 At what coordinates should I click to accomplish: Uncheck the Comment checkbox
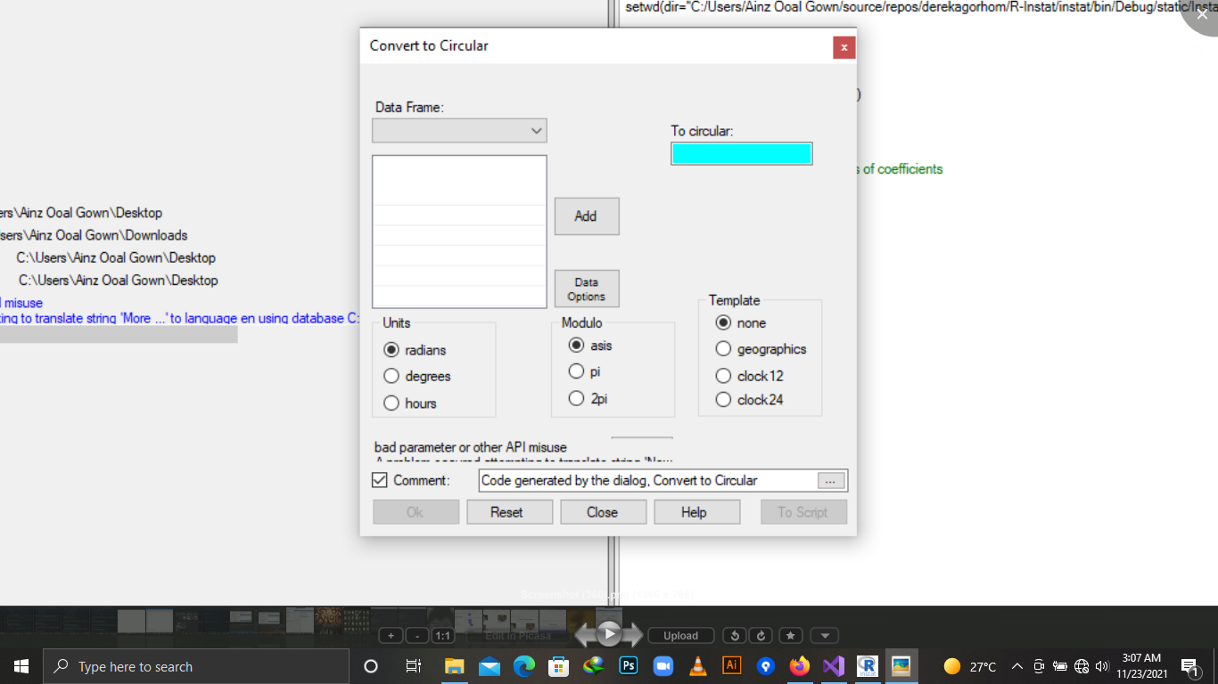pos(379,480)
